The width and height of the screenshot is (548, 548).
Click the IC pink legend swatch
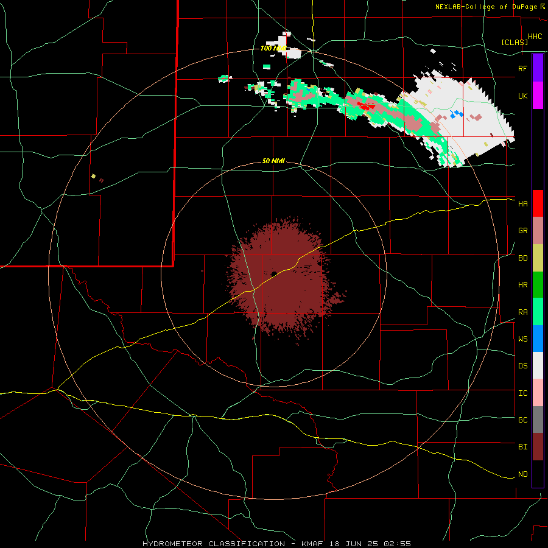pos(538,393)
